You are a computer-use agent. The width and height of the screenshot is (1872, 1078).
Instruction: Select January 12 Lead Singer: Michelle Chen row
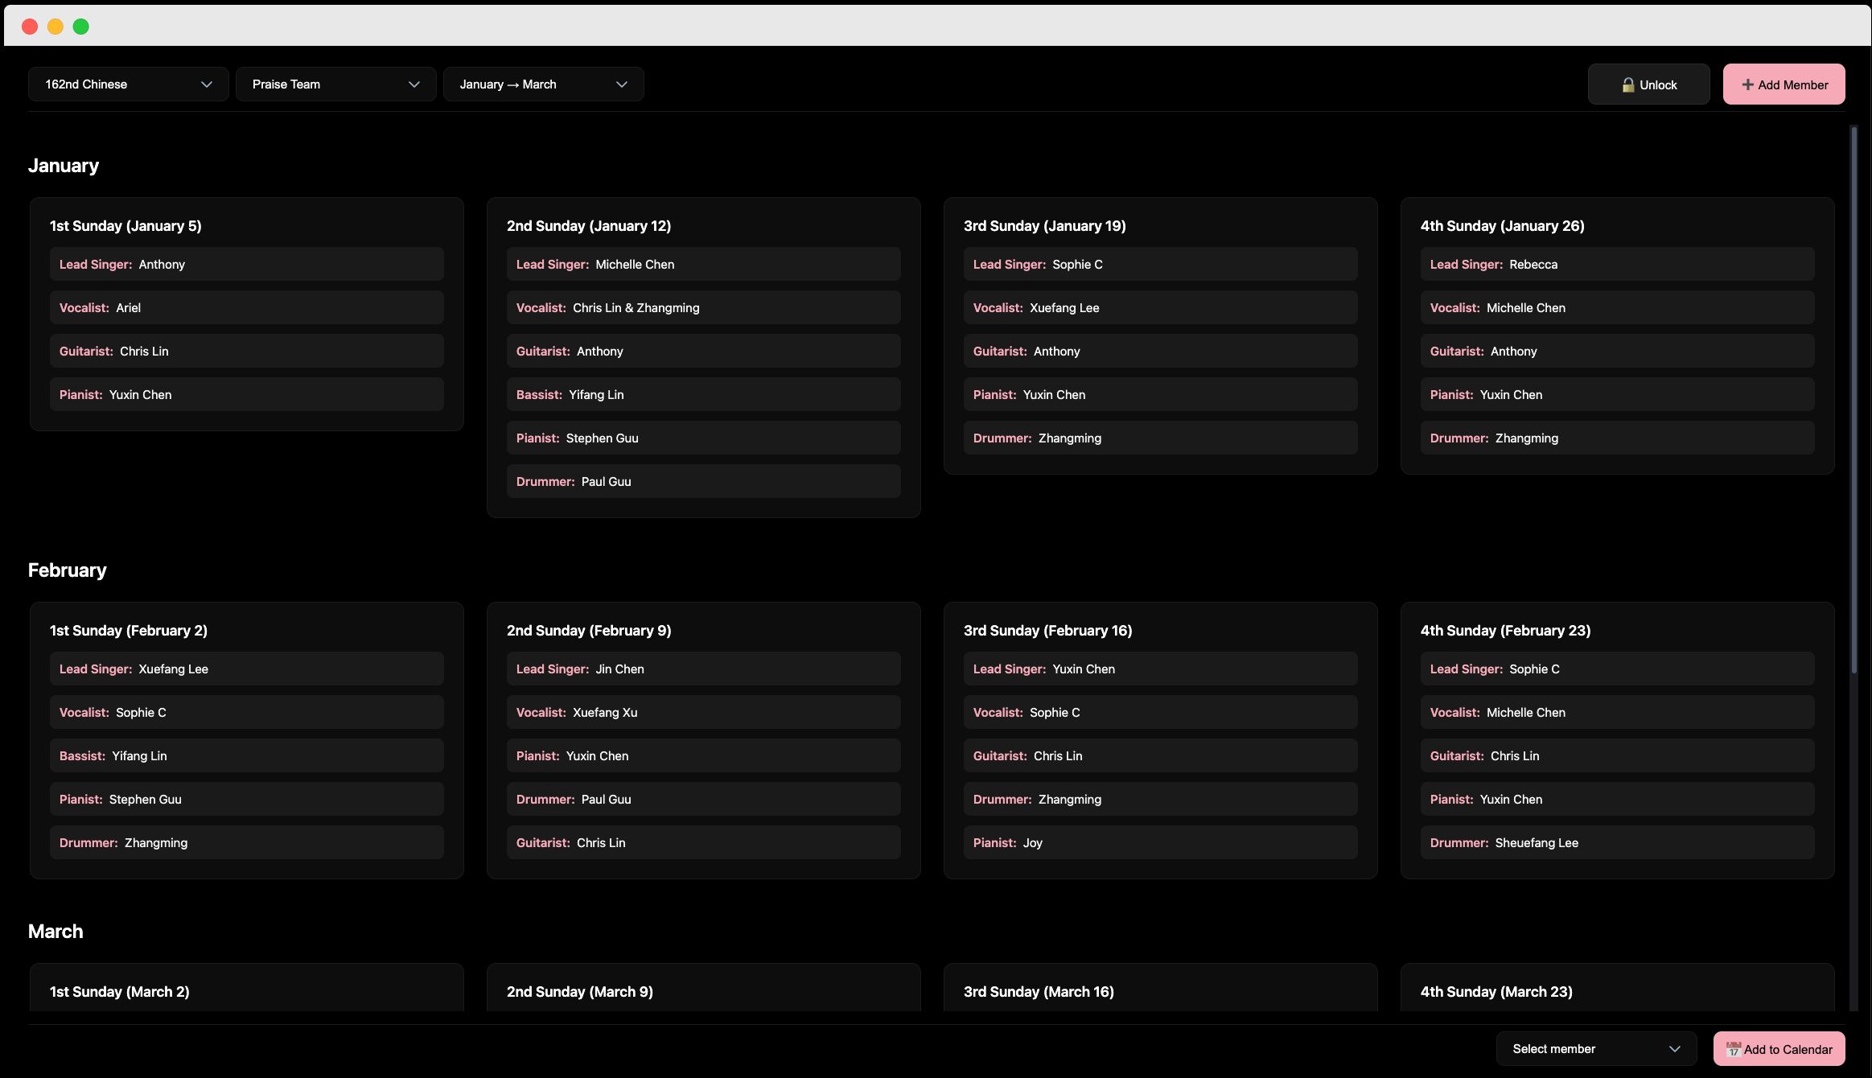[x=704, y=264]
